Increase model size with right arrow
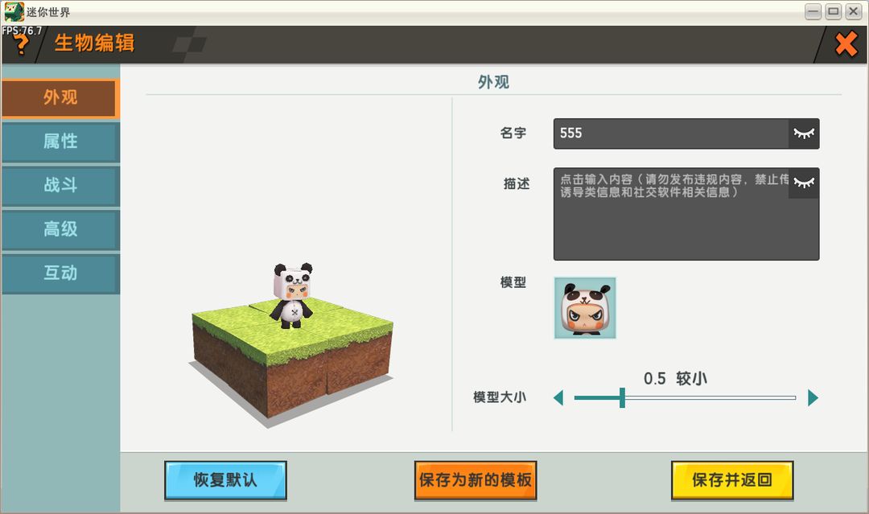 [x=813, y=397]
